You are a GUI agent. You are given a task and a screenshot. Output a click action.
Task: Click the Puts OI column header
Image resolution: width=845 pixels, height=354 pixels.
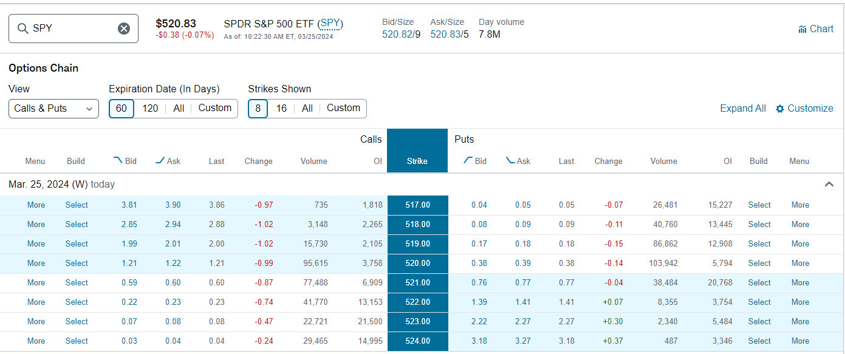727,161
